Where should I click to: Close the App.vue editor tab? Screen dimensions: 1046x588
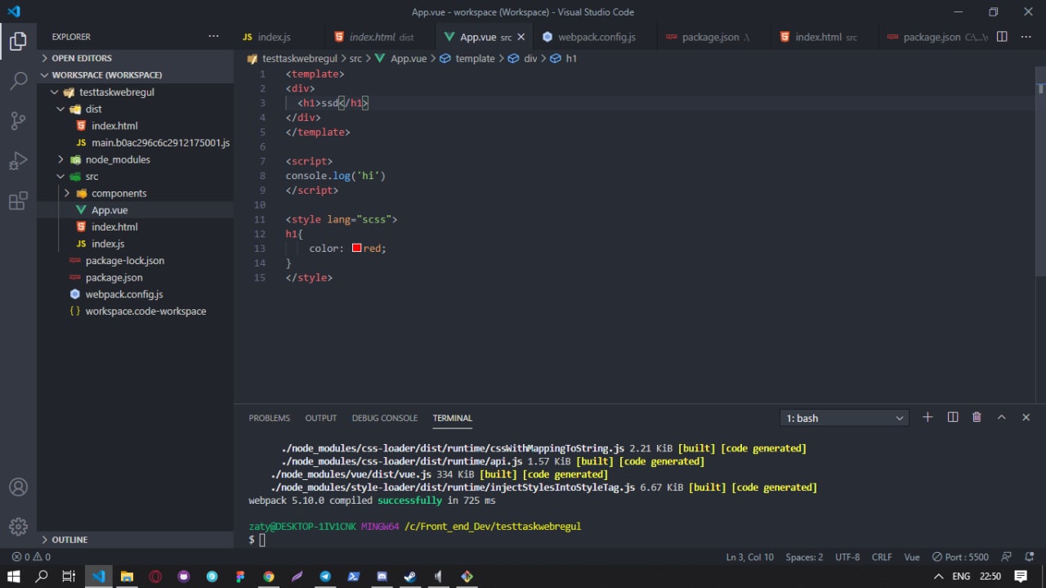(x=521, y=37)
